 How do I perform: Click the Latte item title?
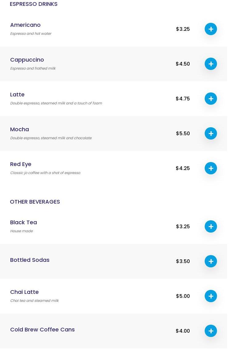[17, 95]
